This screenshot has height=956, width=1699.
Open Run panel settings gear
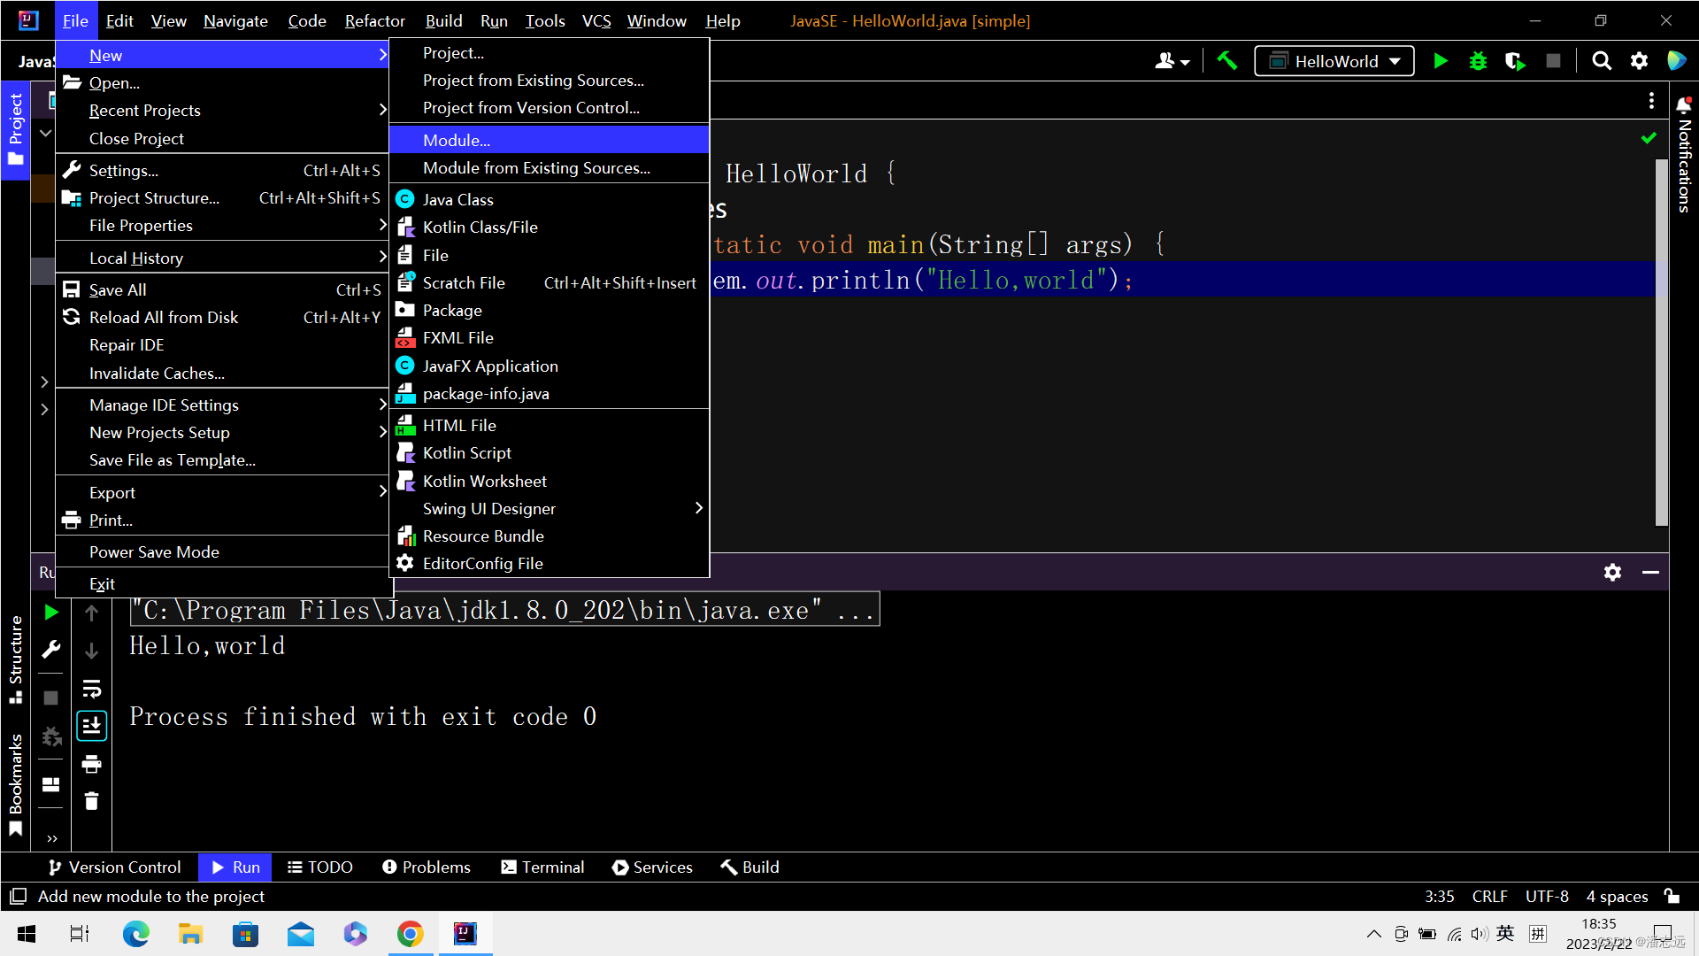coord(1612,573)
